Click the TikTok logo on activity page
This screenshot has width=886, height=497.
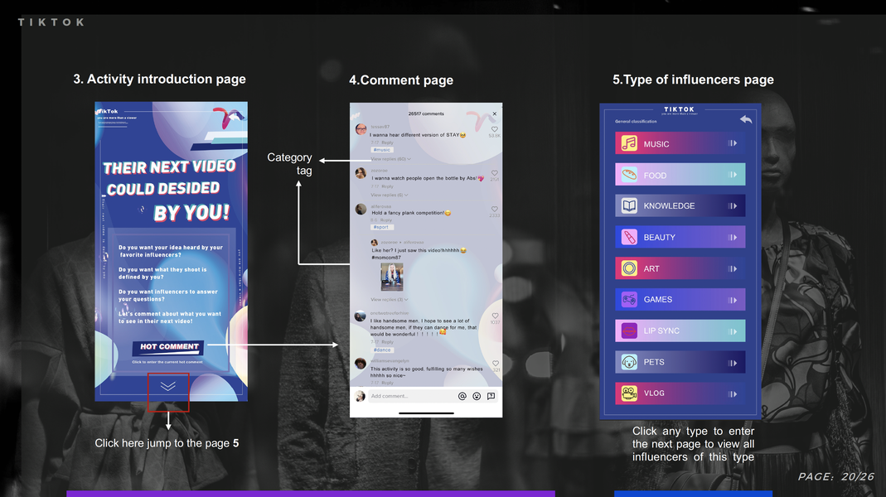click(107, 111)
